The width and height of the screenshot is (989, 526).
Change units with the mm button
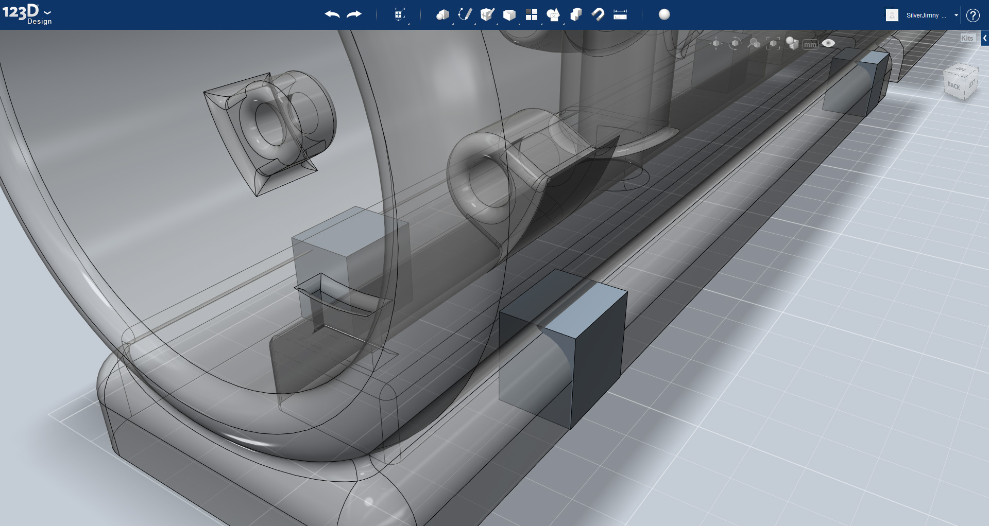coord(810,44)
